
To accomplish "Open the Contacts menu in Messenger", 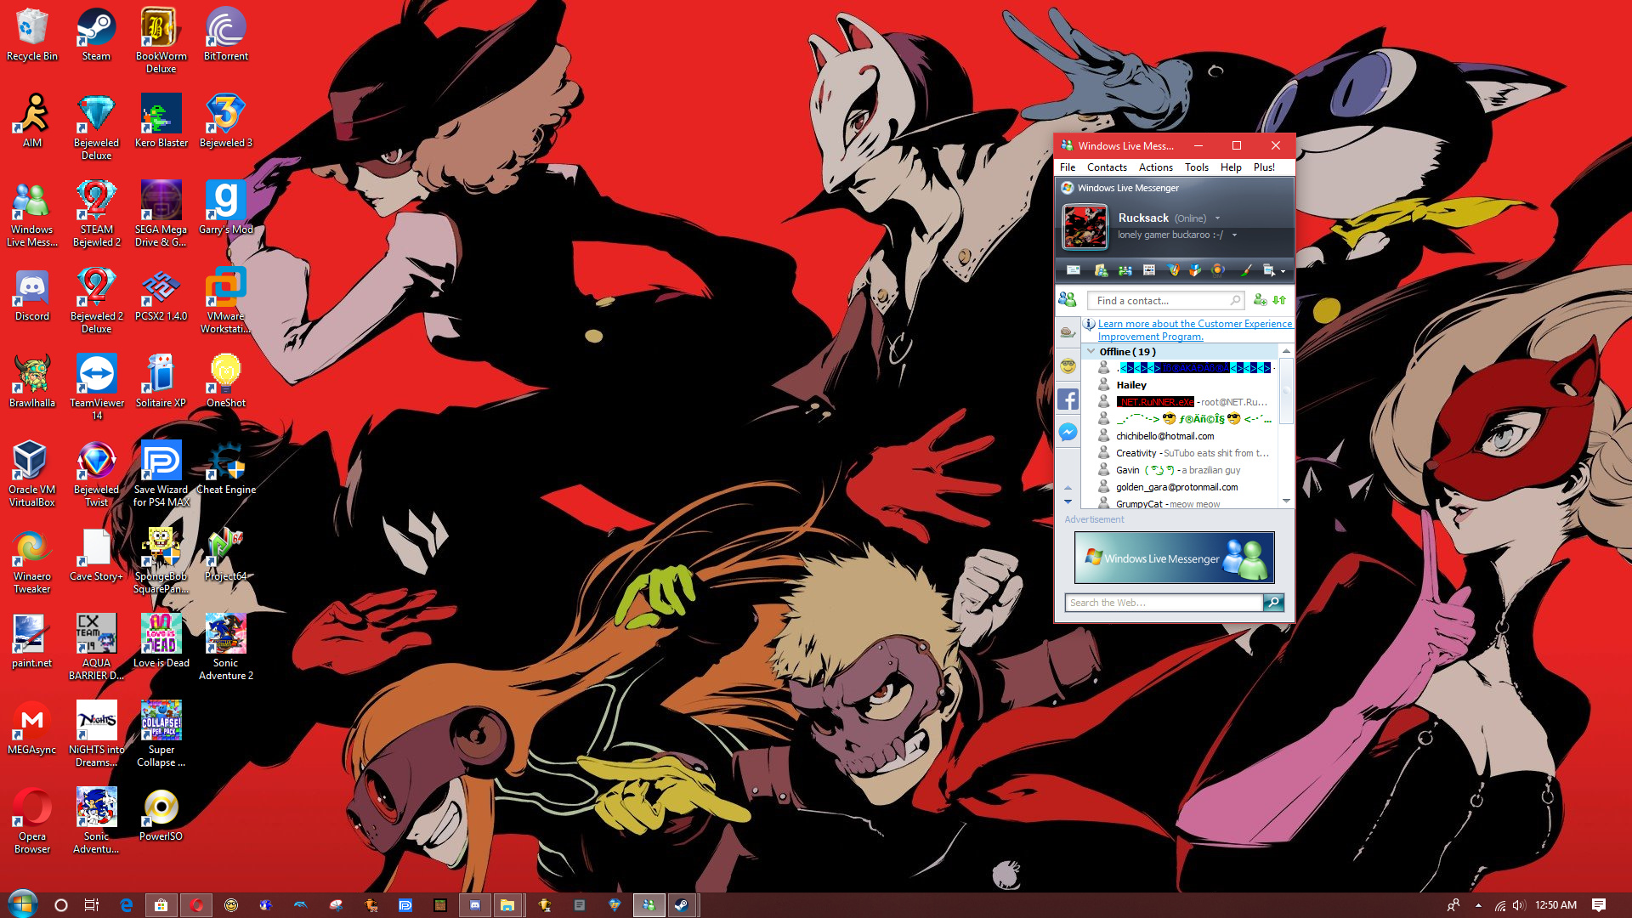I will (x=1107, y=167).
